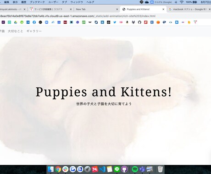The image size is (211, 174).
Task: Open Microsoft Teams from the Dock
Action: [142, 169]
